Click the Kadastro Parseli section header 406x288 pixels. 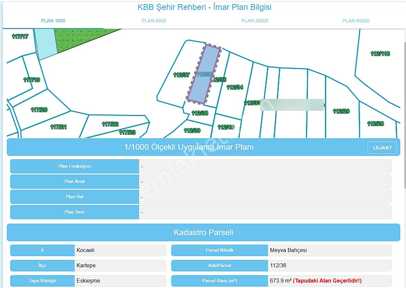coord(204,232)
